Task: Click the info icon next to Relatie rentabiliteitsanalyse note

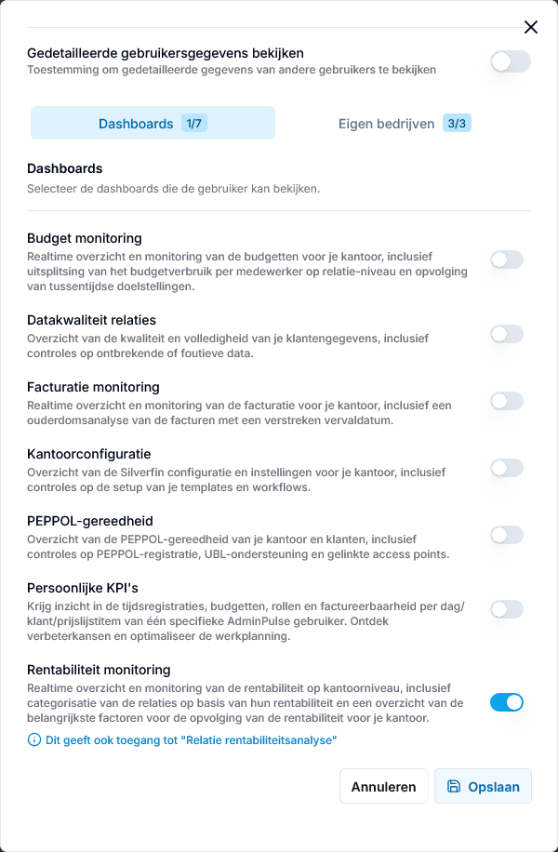Action: [33, 739]
